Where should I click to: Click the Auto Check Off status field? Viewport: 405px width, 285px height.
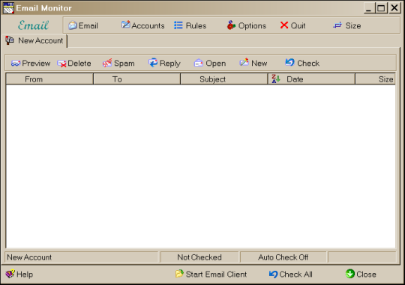[283, 257]
